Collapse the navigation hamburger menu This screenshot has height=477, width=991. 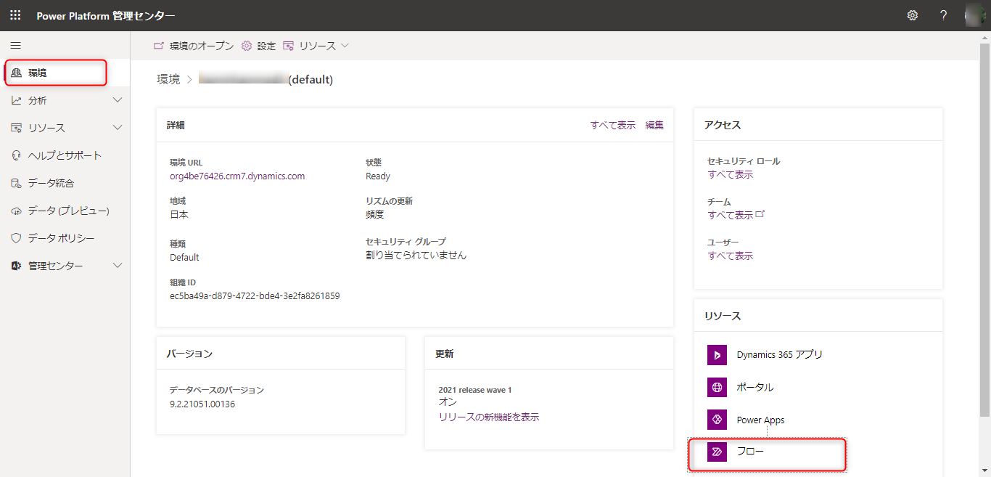(x=15, y=45)
